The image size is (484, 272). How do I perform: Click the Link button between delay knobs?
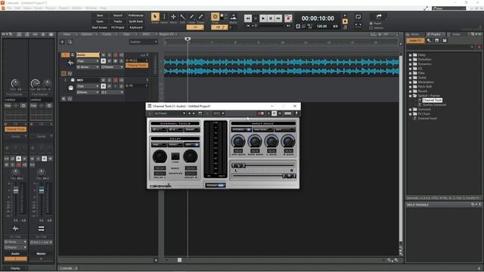tap(175, 156)
